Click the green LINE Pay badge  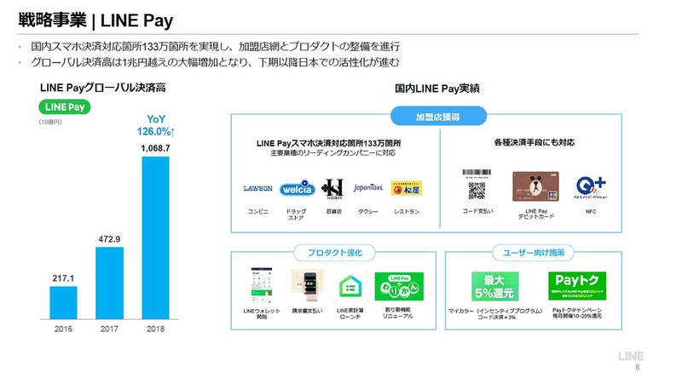[65, 107]
